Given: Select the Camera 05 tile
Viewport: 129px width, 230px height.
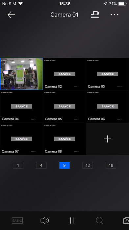Looking at the screenshot, I should pyautogui.click(x=64, y=106).
